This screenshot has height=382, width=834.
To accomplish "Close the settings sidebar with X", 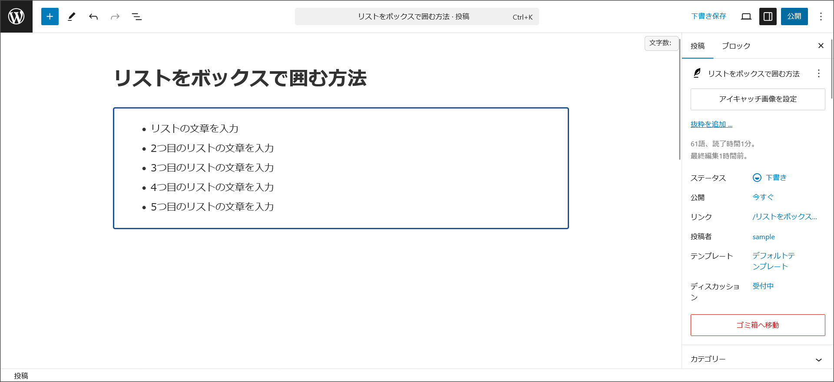I will [x=821, y=46].
